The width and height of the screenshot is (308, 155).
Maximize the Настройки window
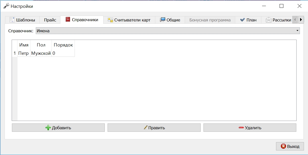click(281, 6)
